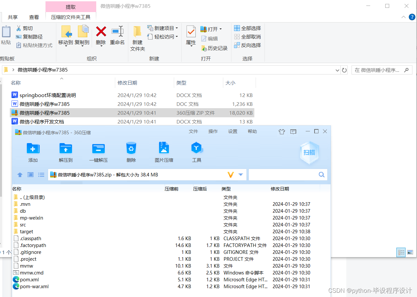Click the 解压到 extract-to icon

tap(66, 149)
